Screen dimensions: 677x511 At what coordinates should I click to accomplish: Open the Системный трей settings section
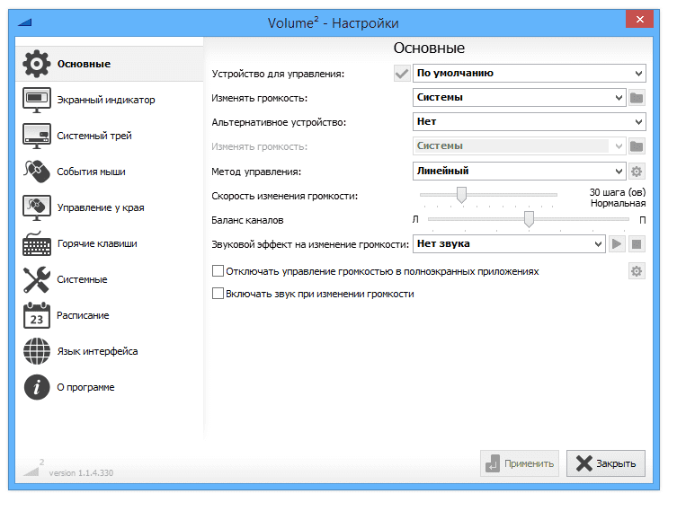(94, 136)
